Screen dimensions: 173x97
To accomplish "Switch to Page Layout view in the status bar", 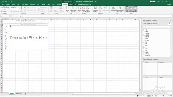I will (x=152, y=96).
